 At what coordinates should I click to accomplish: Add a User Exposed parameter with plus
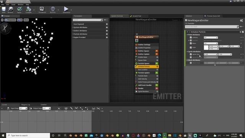point(107,24)
